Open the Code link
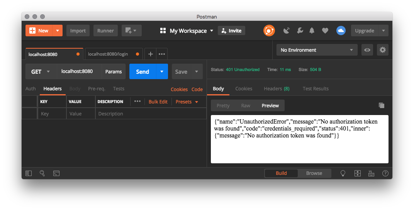The image size is (414, 210). pyautogui.click(x=197, y=90)
